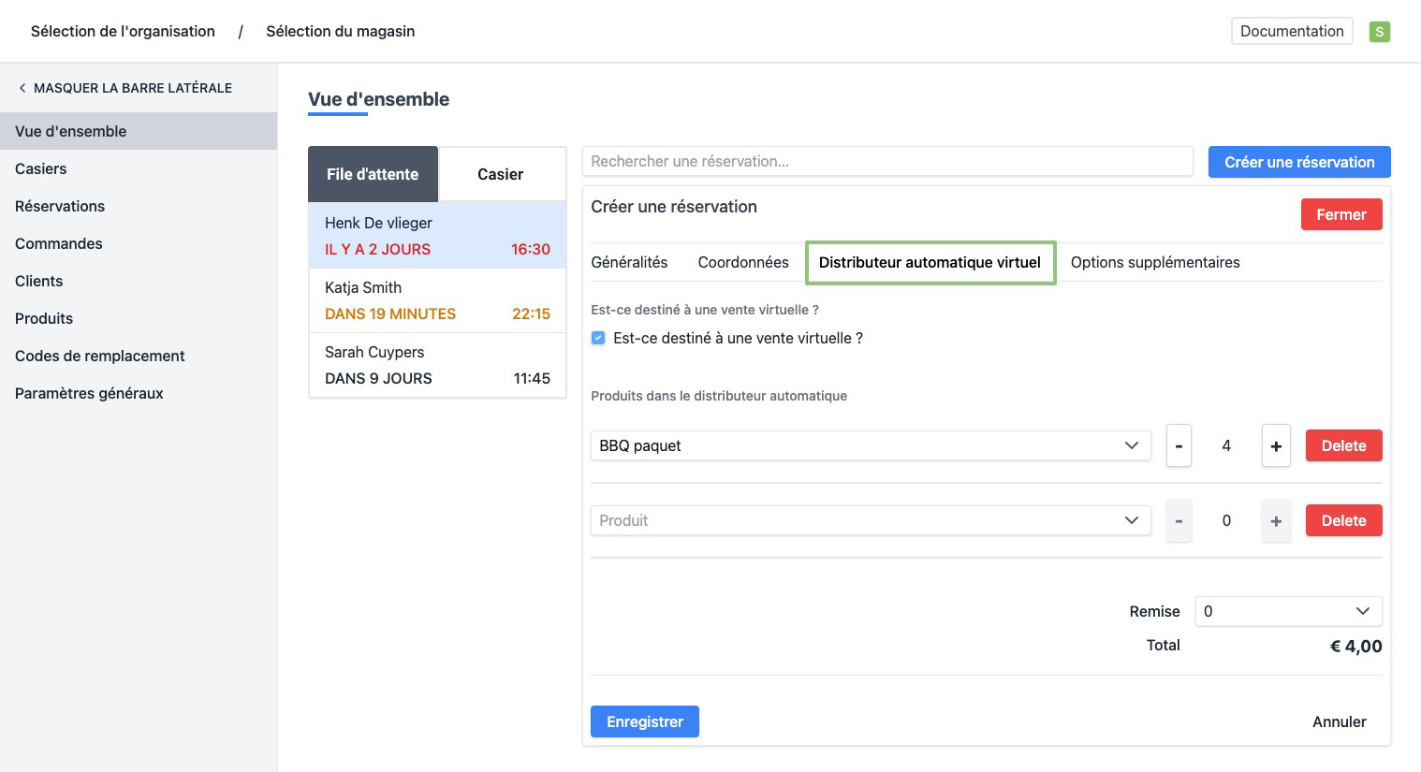1421x772 pixels.
Task: Select Katja Smith in the queue
Action: 437,300
